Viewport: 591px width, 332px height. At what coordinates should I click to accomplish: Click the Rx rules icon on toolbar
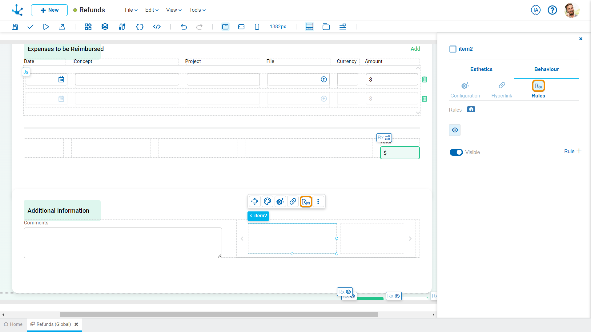[x=306, y=201]
